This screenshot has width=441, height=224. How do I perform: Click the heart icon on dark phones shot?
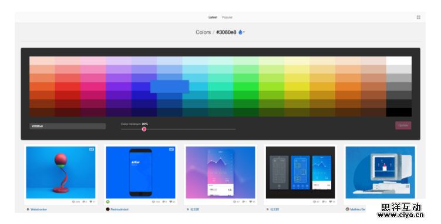331,202
